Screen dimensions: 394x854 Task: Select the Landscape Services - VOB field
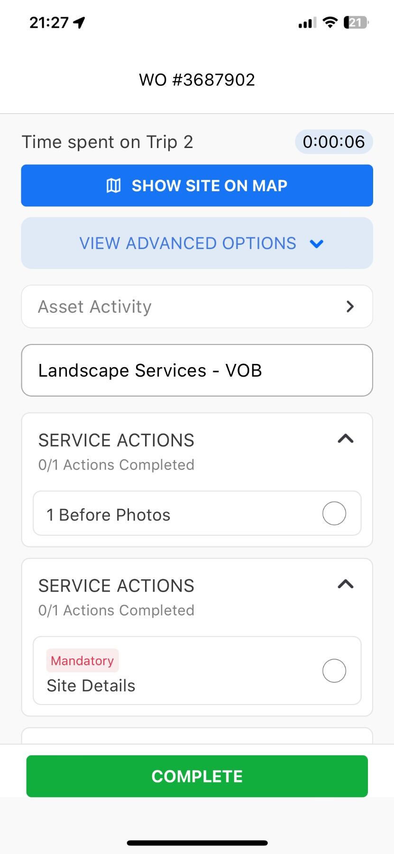coord(197,371)
